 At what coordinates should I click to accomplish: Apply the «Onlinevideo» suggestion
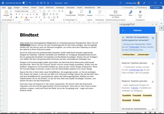[129, 55]
